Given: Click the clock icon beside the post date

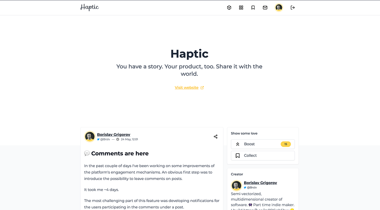Looking at the screenshot, I should tap(118, 139).
